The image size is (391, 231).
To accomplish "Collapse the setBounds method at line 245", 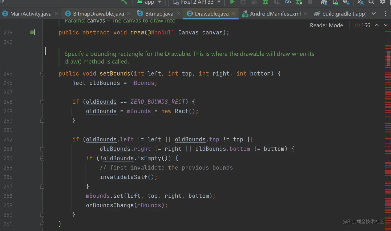I will click(42, 74).
